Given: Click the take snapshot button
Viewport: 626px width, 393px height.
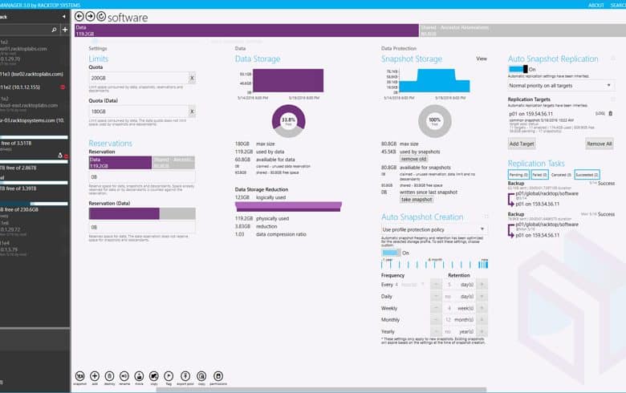Looking at the screenshot, I should coord(417,200).
